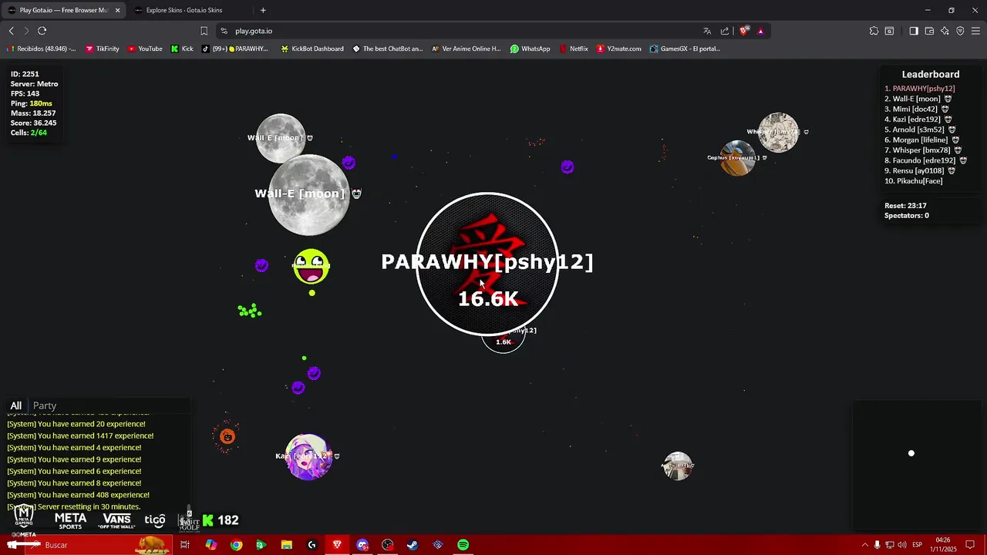
Task: Reload the play.gota.io page
Action: pos(42,31)
